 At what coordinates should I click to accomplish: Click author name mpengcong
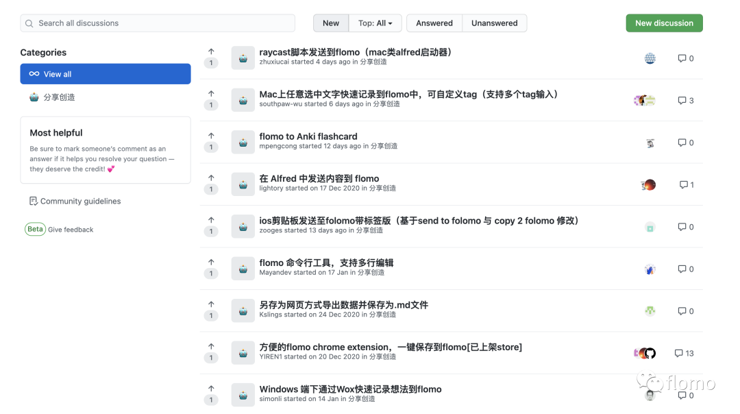(x=278, y=146)
